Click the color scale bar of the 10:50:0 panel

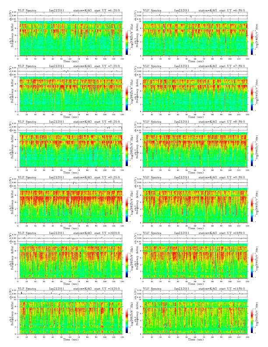click(252, 265)
